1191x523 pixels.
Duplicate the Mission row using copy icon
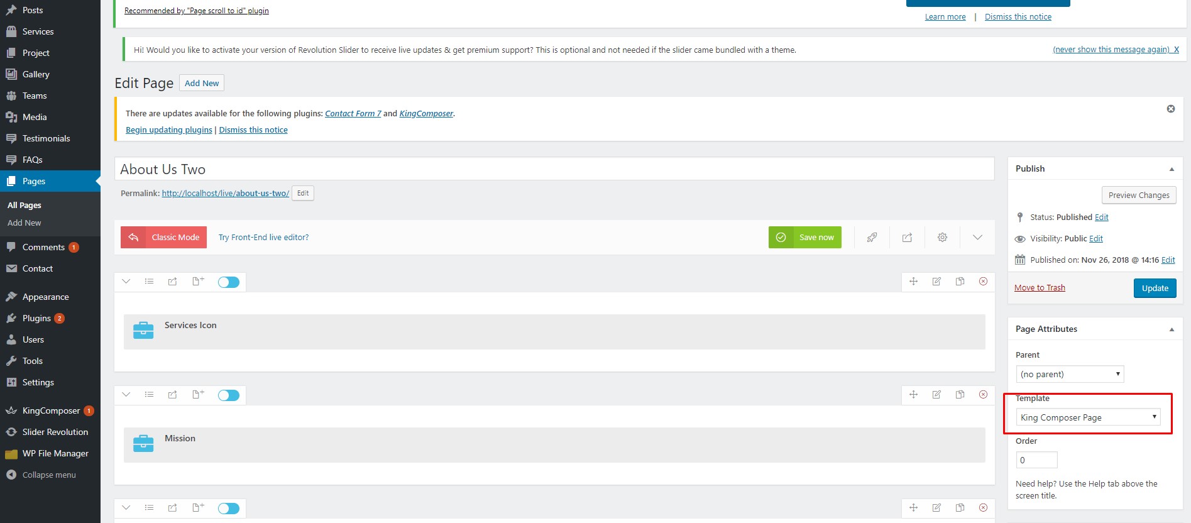click(960, 395)
